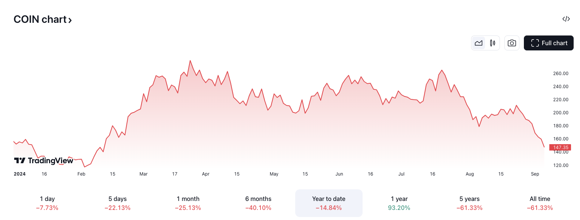This screenshot has height=220, width=580.
Task: Switch to the 1 year range
Action: tap(399, 203)
